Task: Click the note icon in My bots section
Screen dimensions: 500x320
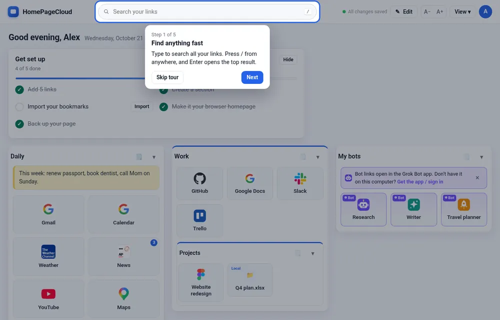Action: 466,157
